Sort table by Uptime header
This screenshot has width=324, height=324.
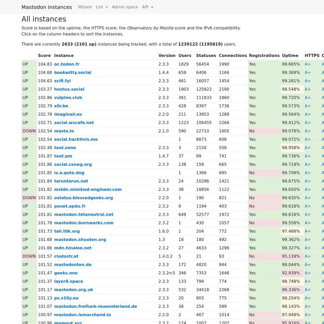(x=290, y=56)
